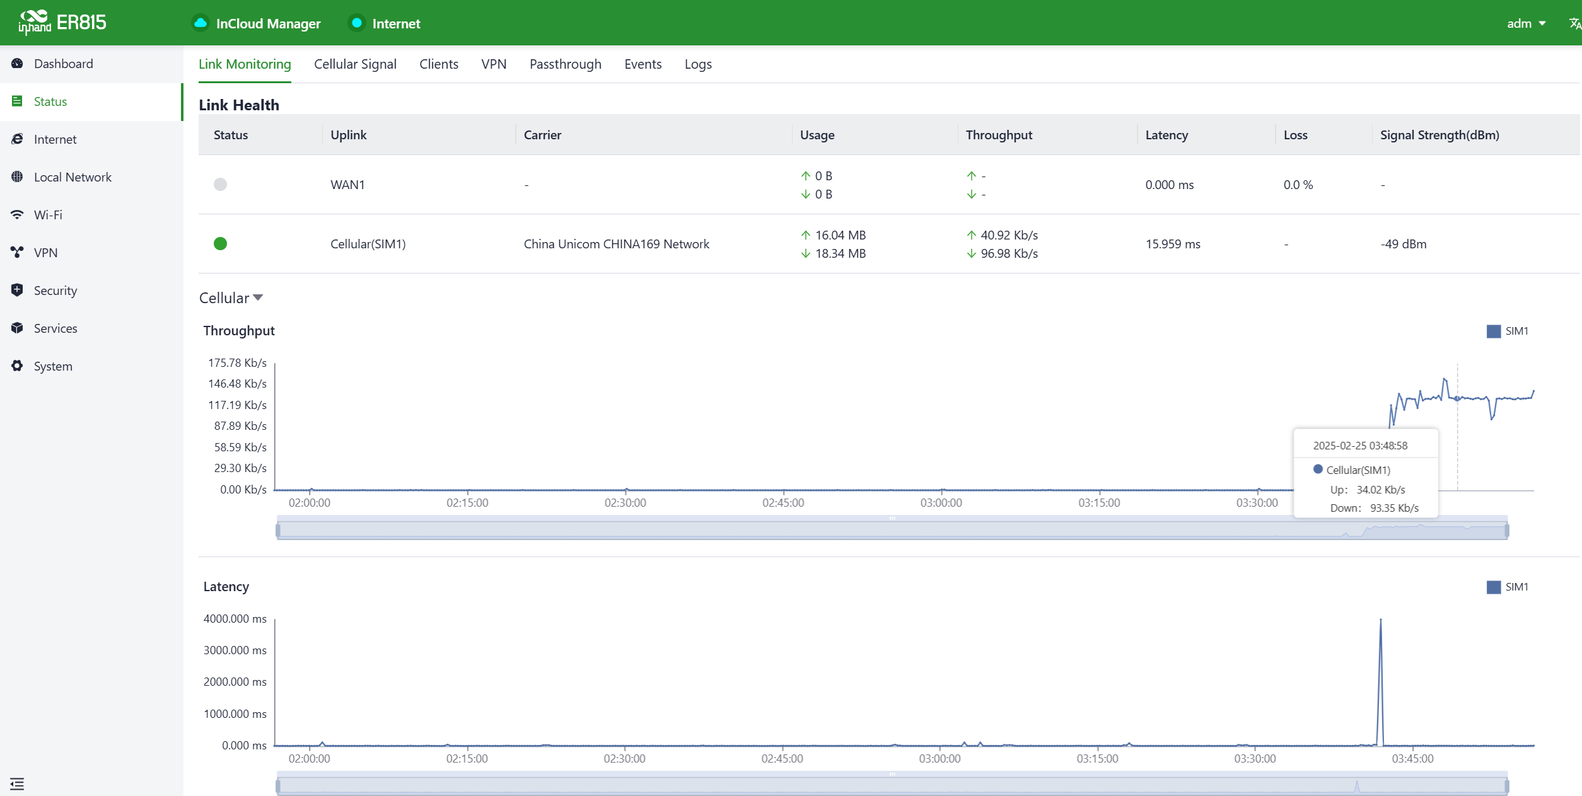Click the language translate icon at top right
Image resolution: width=1582 pixels, height=796 pixels.
coord(1574,23)
